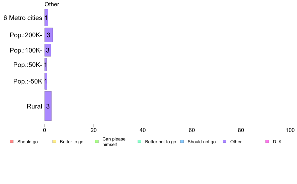Screen dimensions: 297x184
Task: Click the blue Should not go swatch
Action: [x=182, y=141]
